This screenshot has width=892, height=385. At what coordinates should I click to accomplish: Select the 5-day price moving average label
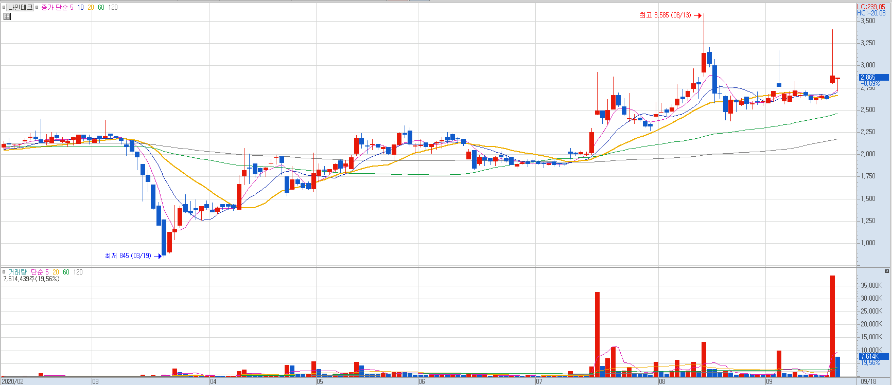click(72, 7)
